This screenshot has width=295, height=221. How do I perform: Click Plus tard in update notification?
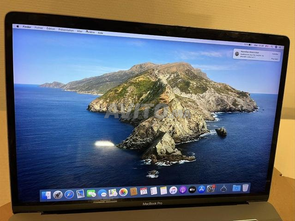(x=275, y=59)
